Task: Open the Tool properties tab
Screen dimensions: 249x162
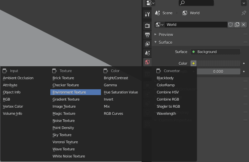Action: (147, 14)
